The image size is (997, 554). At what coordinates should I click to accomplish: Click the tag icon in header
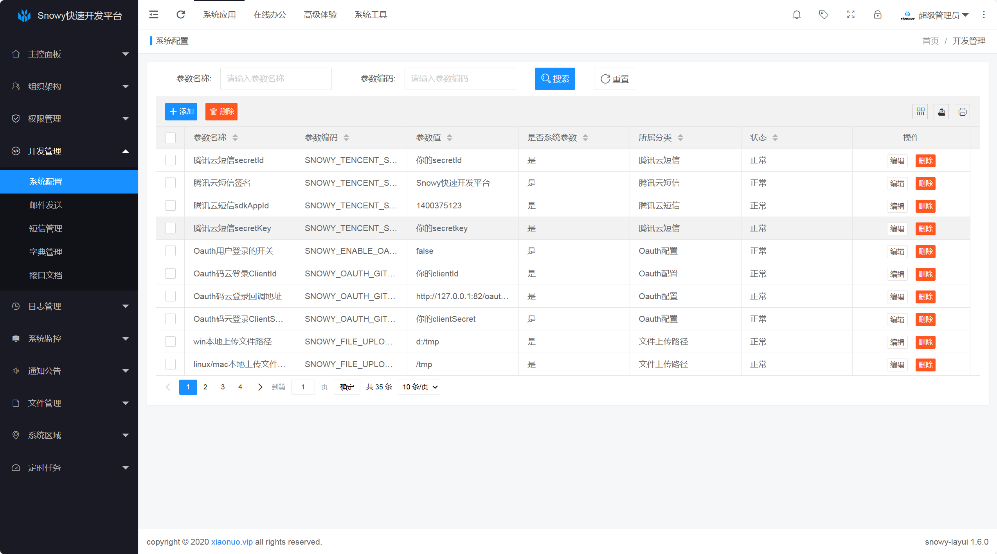point(824,15)
